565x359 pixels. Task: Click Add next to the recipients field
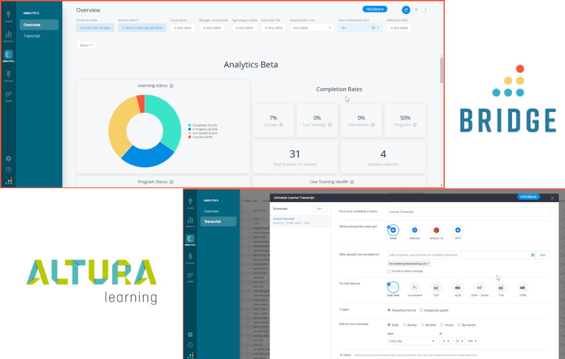pyautogui.click(x=543, y=255)
